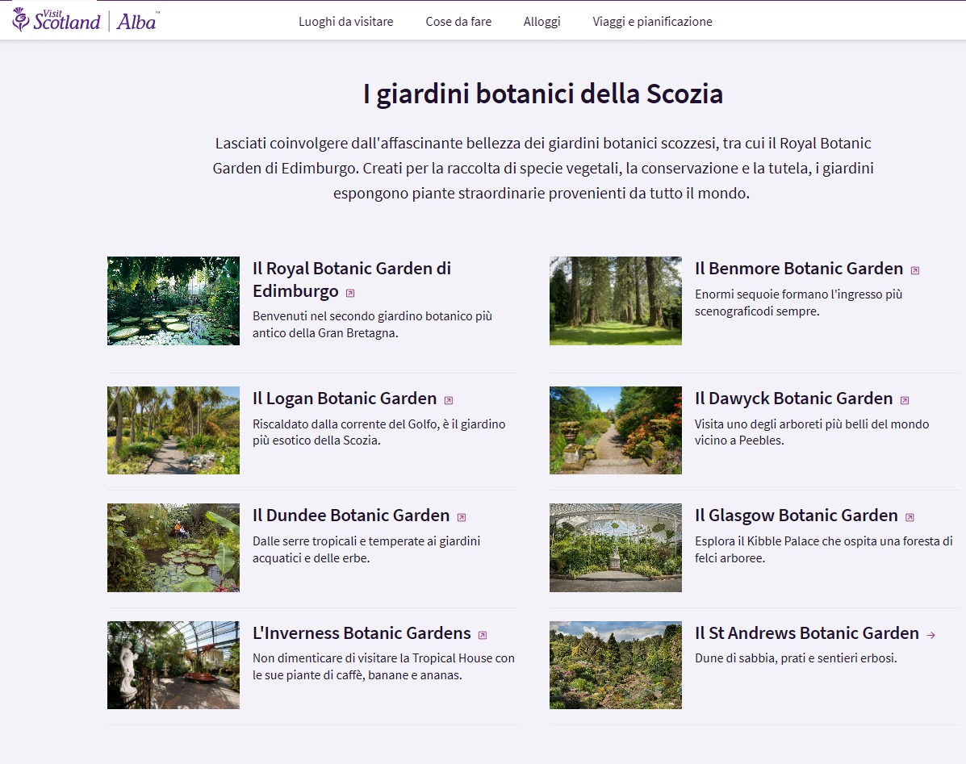Click the Logan Botanic Garden palm path thumbnail
The width and height of the screenshot is (966, 764).
(174, 430)
